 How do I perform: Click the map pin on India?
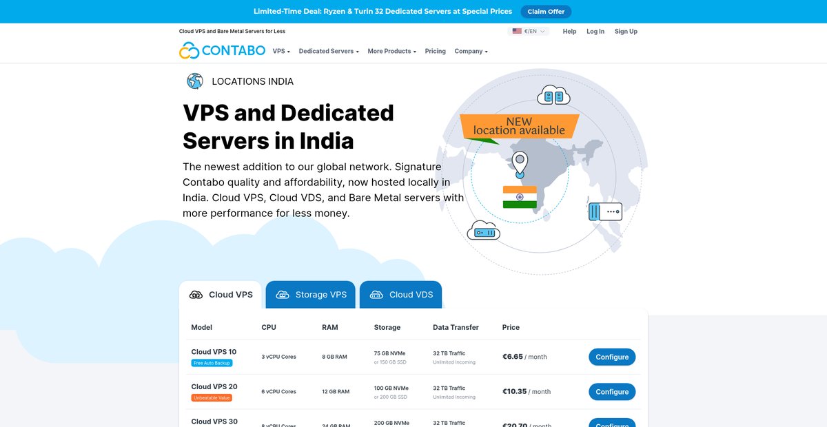(x=520, y=164)
